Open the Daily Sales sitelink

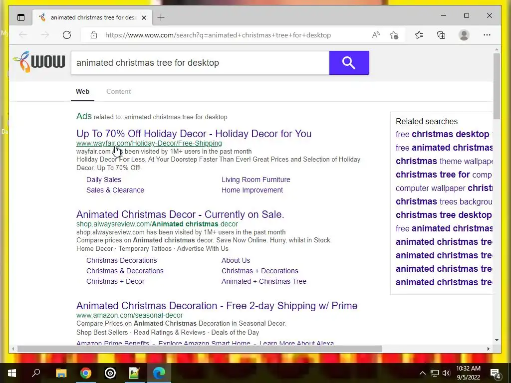click(x=104, y=180)
